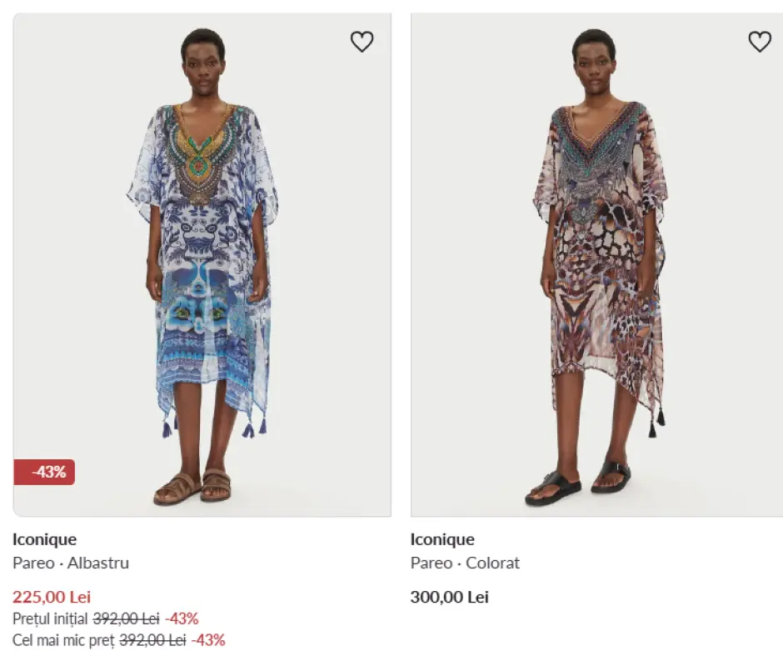Add the blue Pareo to favorites
783x651 pixels.
(362, 42)
